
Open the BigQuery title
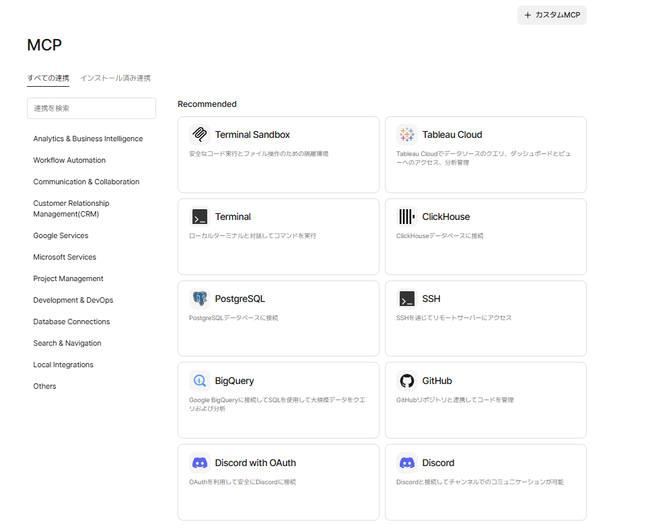click(234, 381)
